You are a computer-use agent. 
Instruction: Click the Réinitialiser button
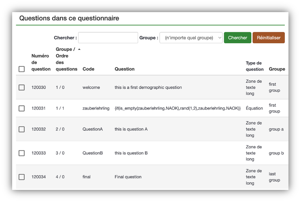[x=269, y=38]
